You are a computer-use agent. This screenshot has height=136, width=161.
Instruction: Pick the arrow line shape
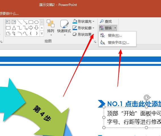(25, 22)
